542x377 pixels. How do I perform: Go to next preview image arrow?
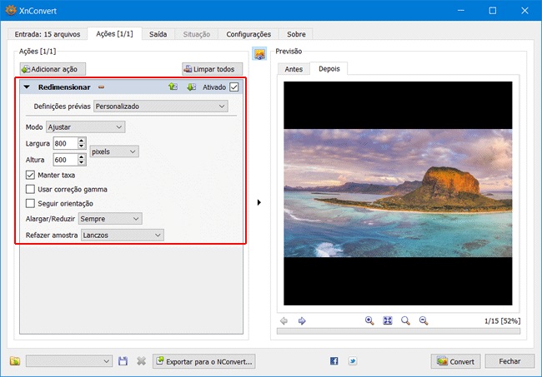coord(302,320)
